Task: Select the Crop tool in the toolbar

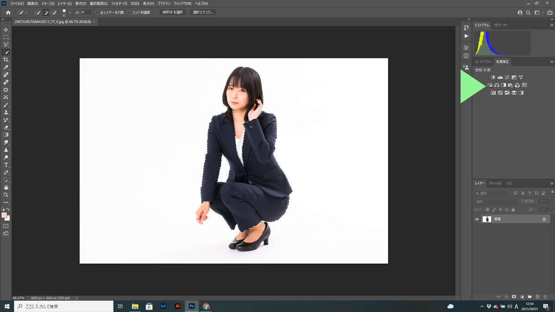Action: (6, 60)
